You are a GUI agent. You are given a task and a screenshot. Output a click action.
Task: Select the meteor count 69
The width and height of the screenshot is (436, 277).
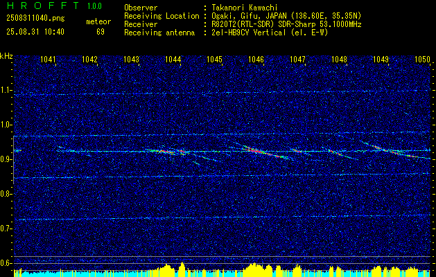point(101,32)
